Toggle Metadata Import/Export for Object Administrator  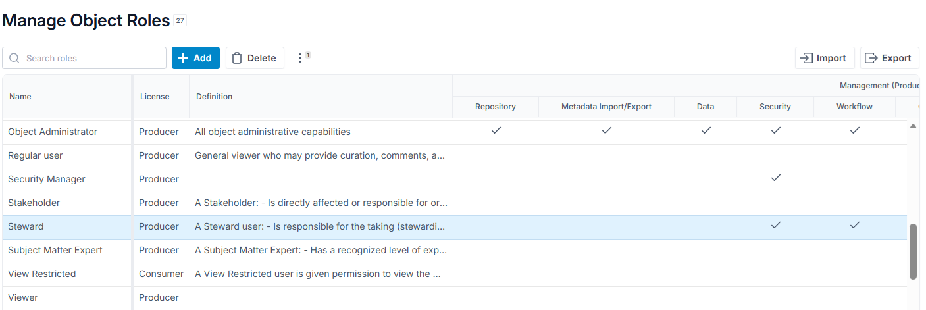(x=607, y=131)
